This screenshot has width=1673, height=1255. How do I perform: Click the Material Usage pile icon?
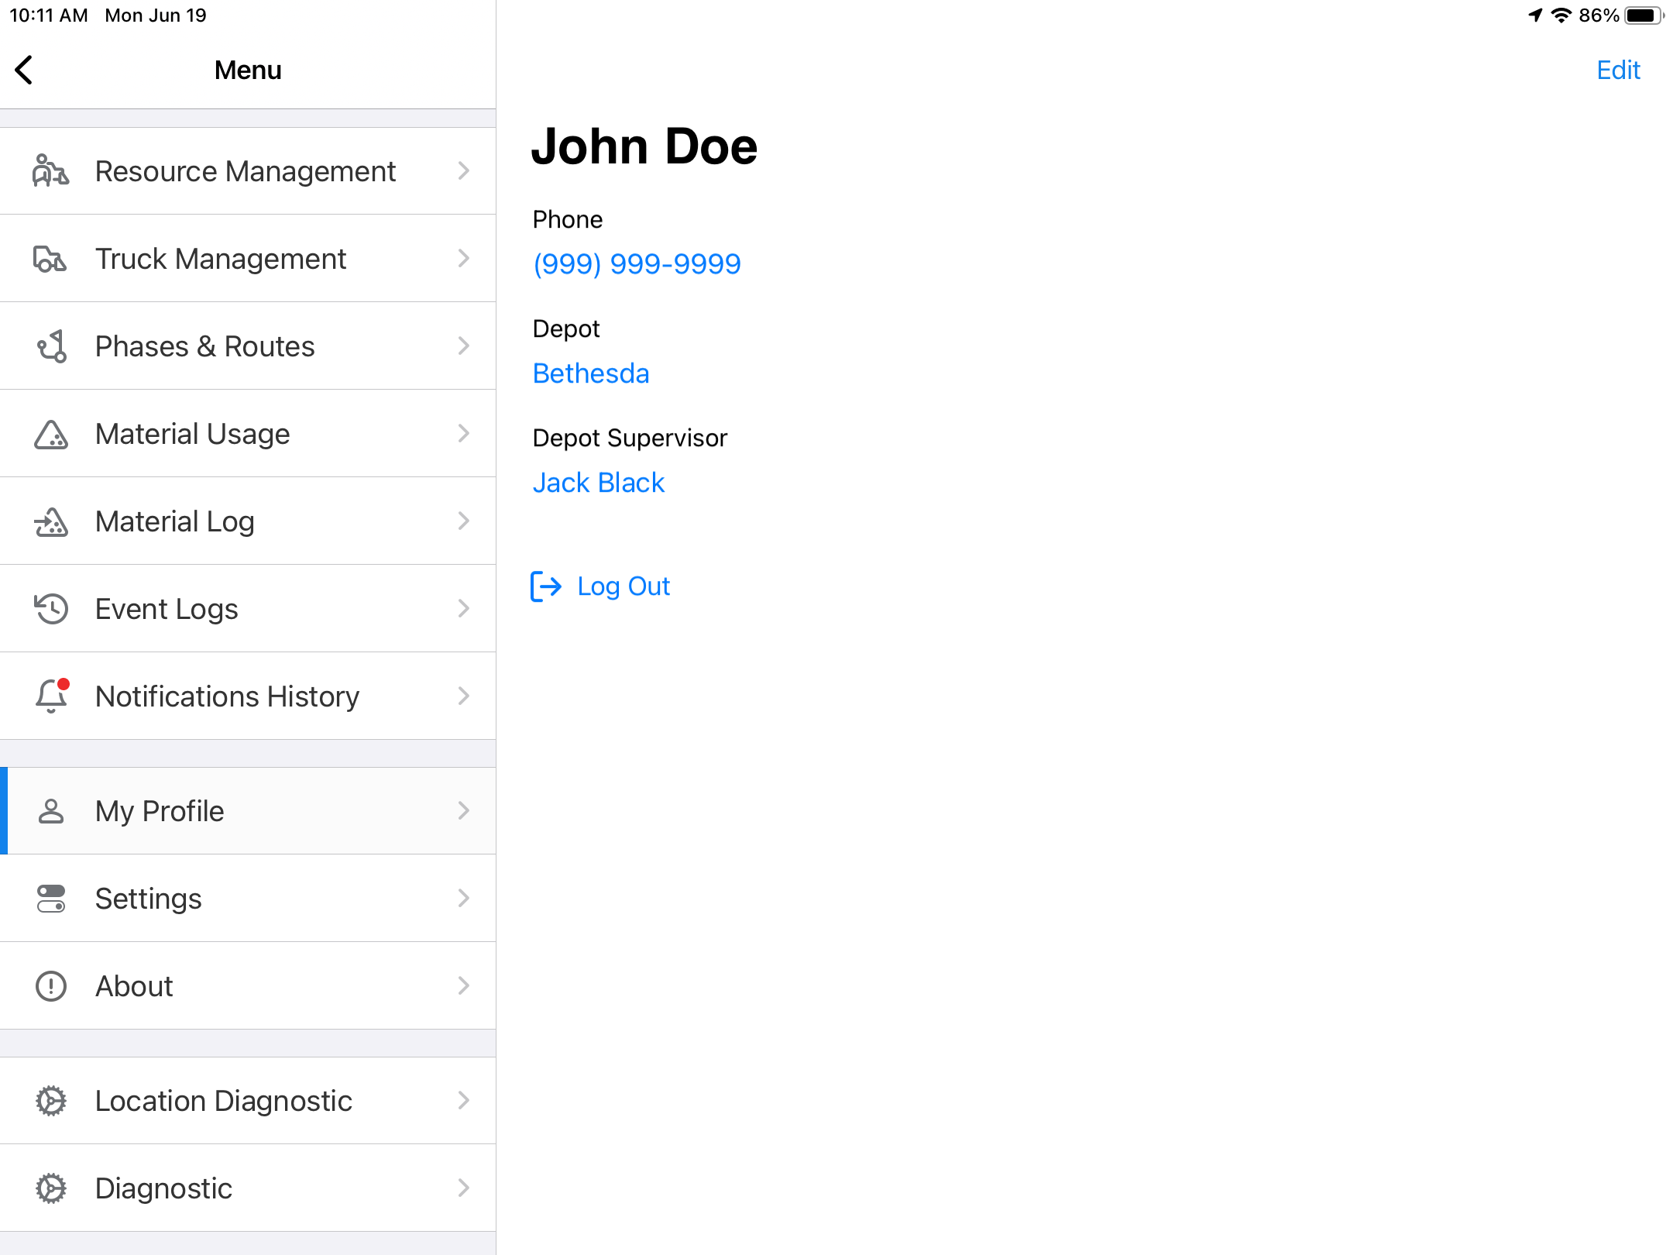tap(51, 434)
